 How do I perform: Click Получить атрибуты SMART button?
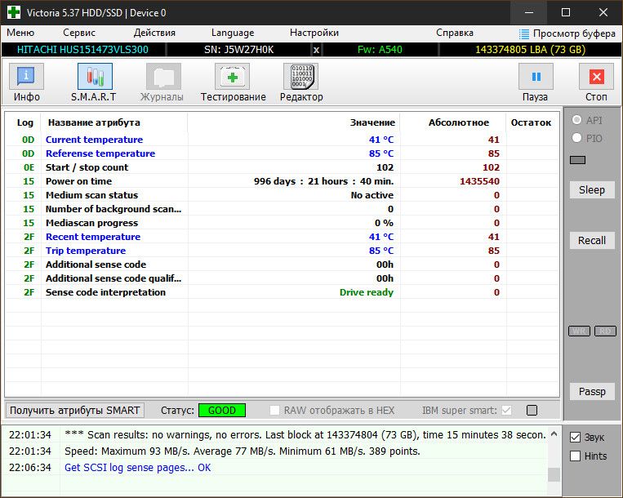[x=74, y=410]
